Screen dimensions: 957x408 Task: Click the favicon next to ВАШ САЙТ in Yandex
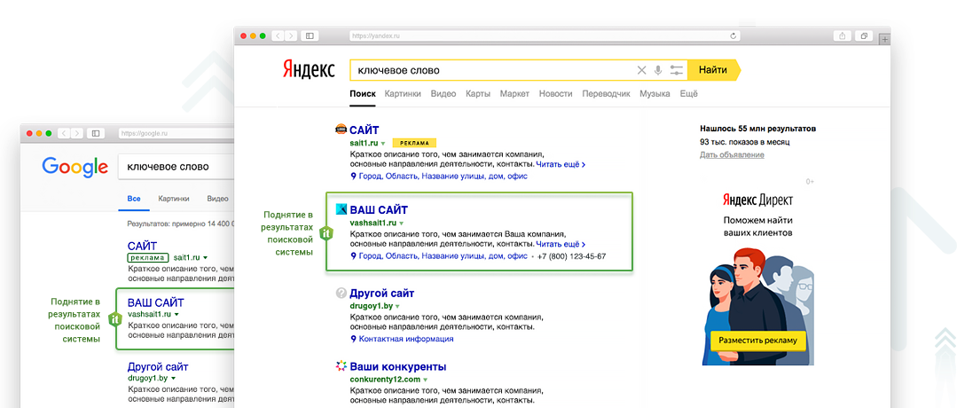tap(341, 209)
